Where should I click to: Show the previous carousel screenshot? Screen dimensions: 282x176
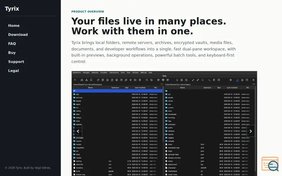78,131
